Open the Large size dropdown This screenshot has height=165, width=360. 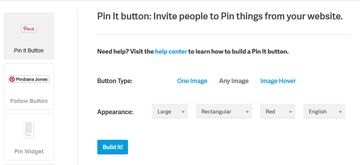click(170, 111)
